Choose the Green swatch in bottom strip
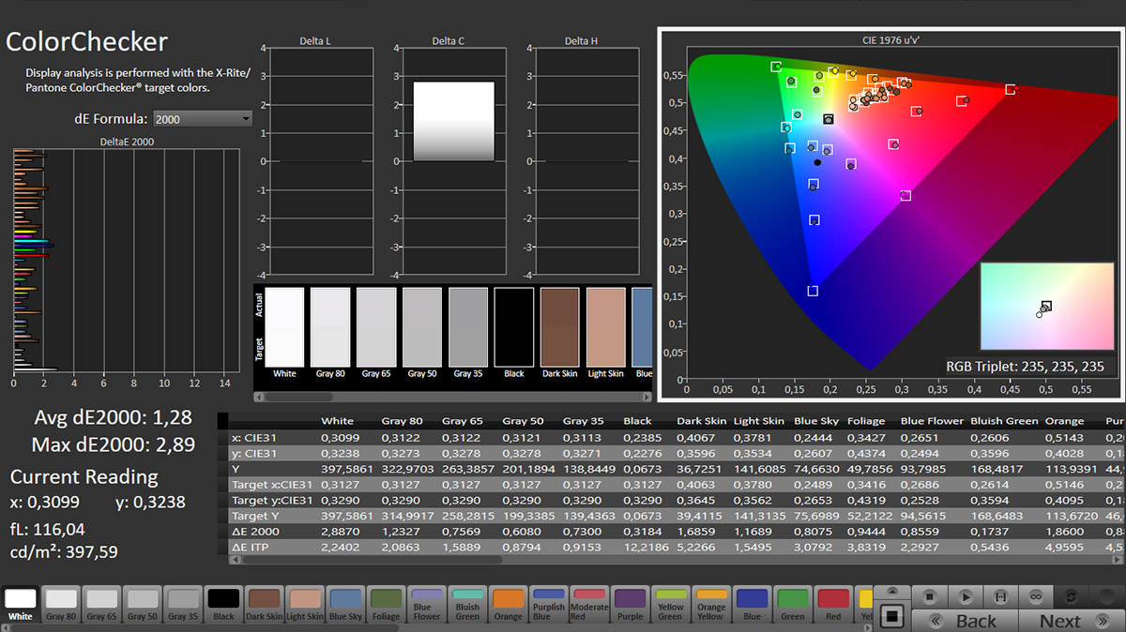This screenshot has height=632, width=1126. [792, 605]
